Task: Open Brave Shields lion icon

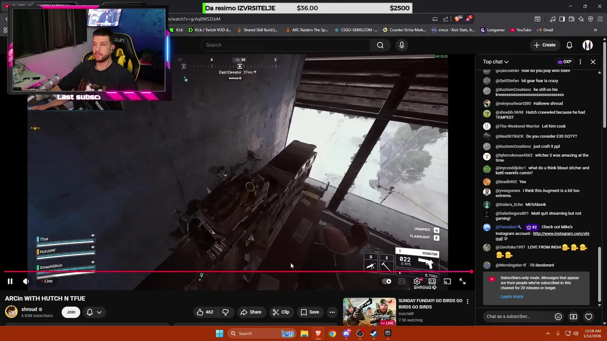Action: (457, 19)
